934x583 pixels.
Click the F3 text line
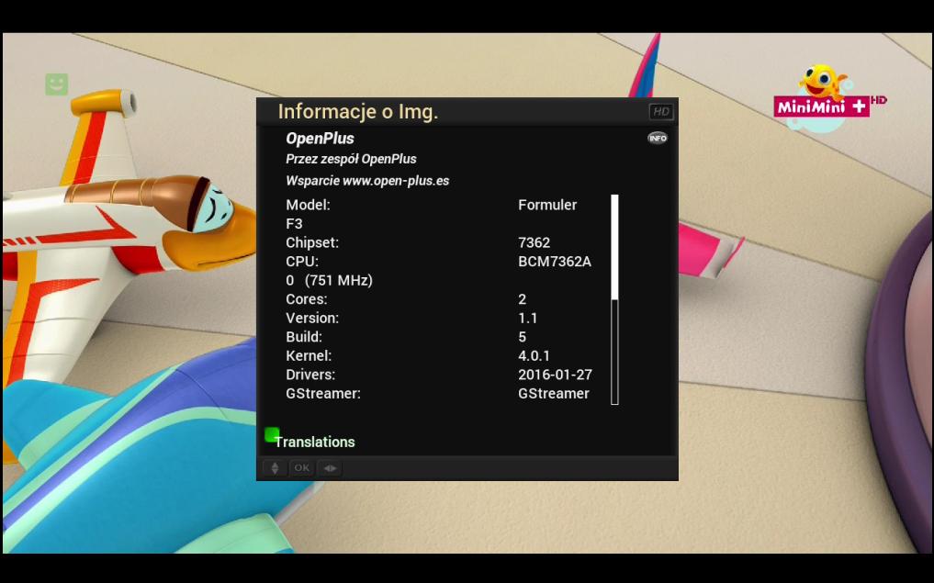pyautogui.click(x=294, y=224)
